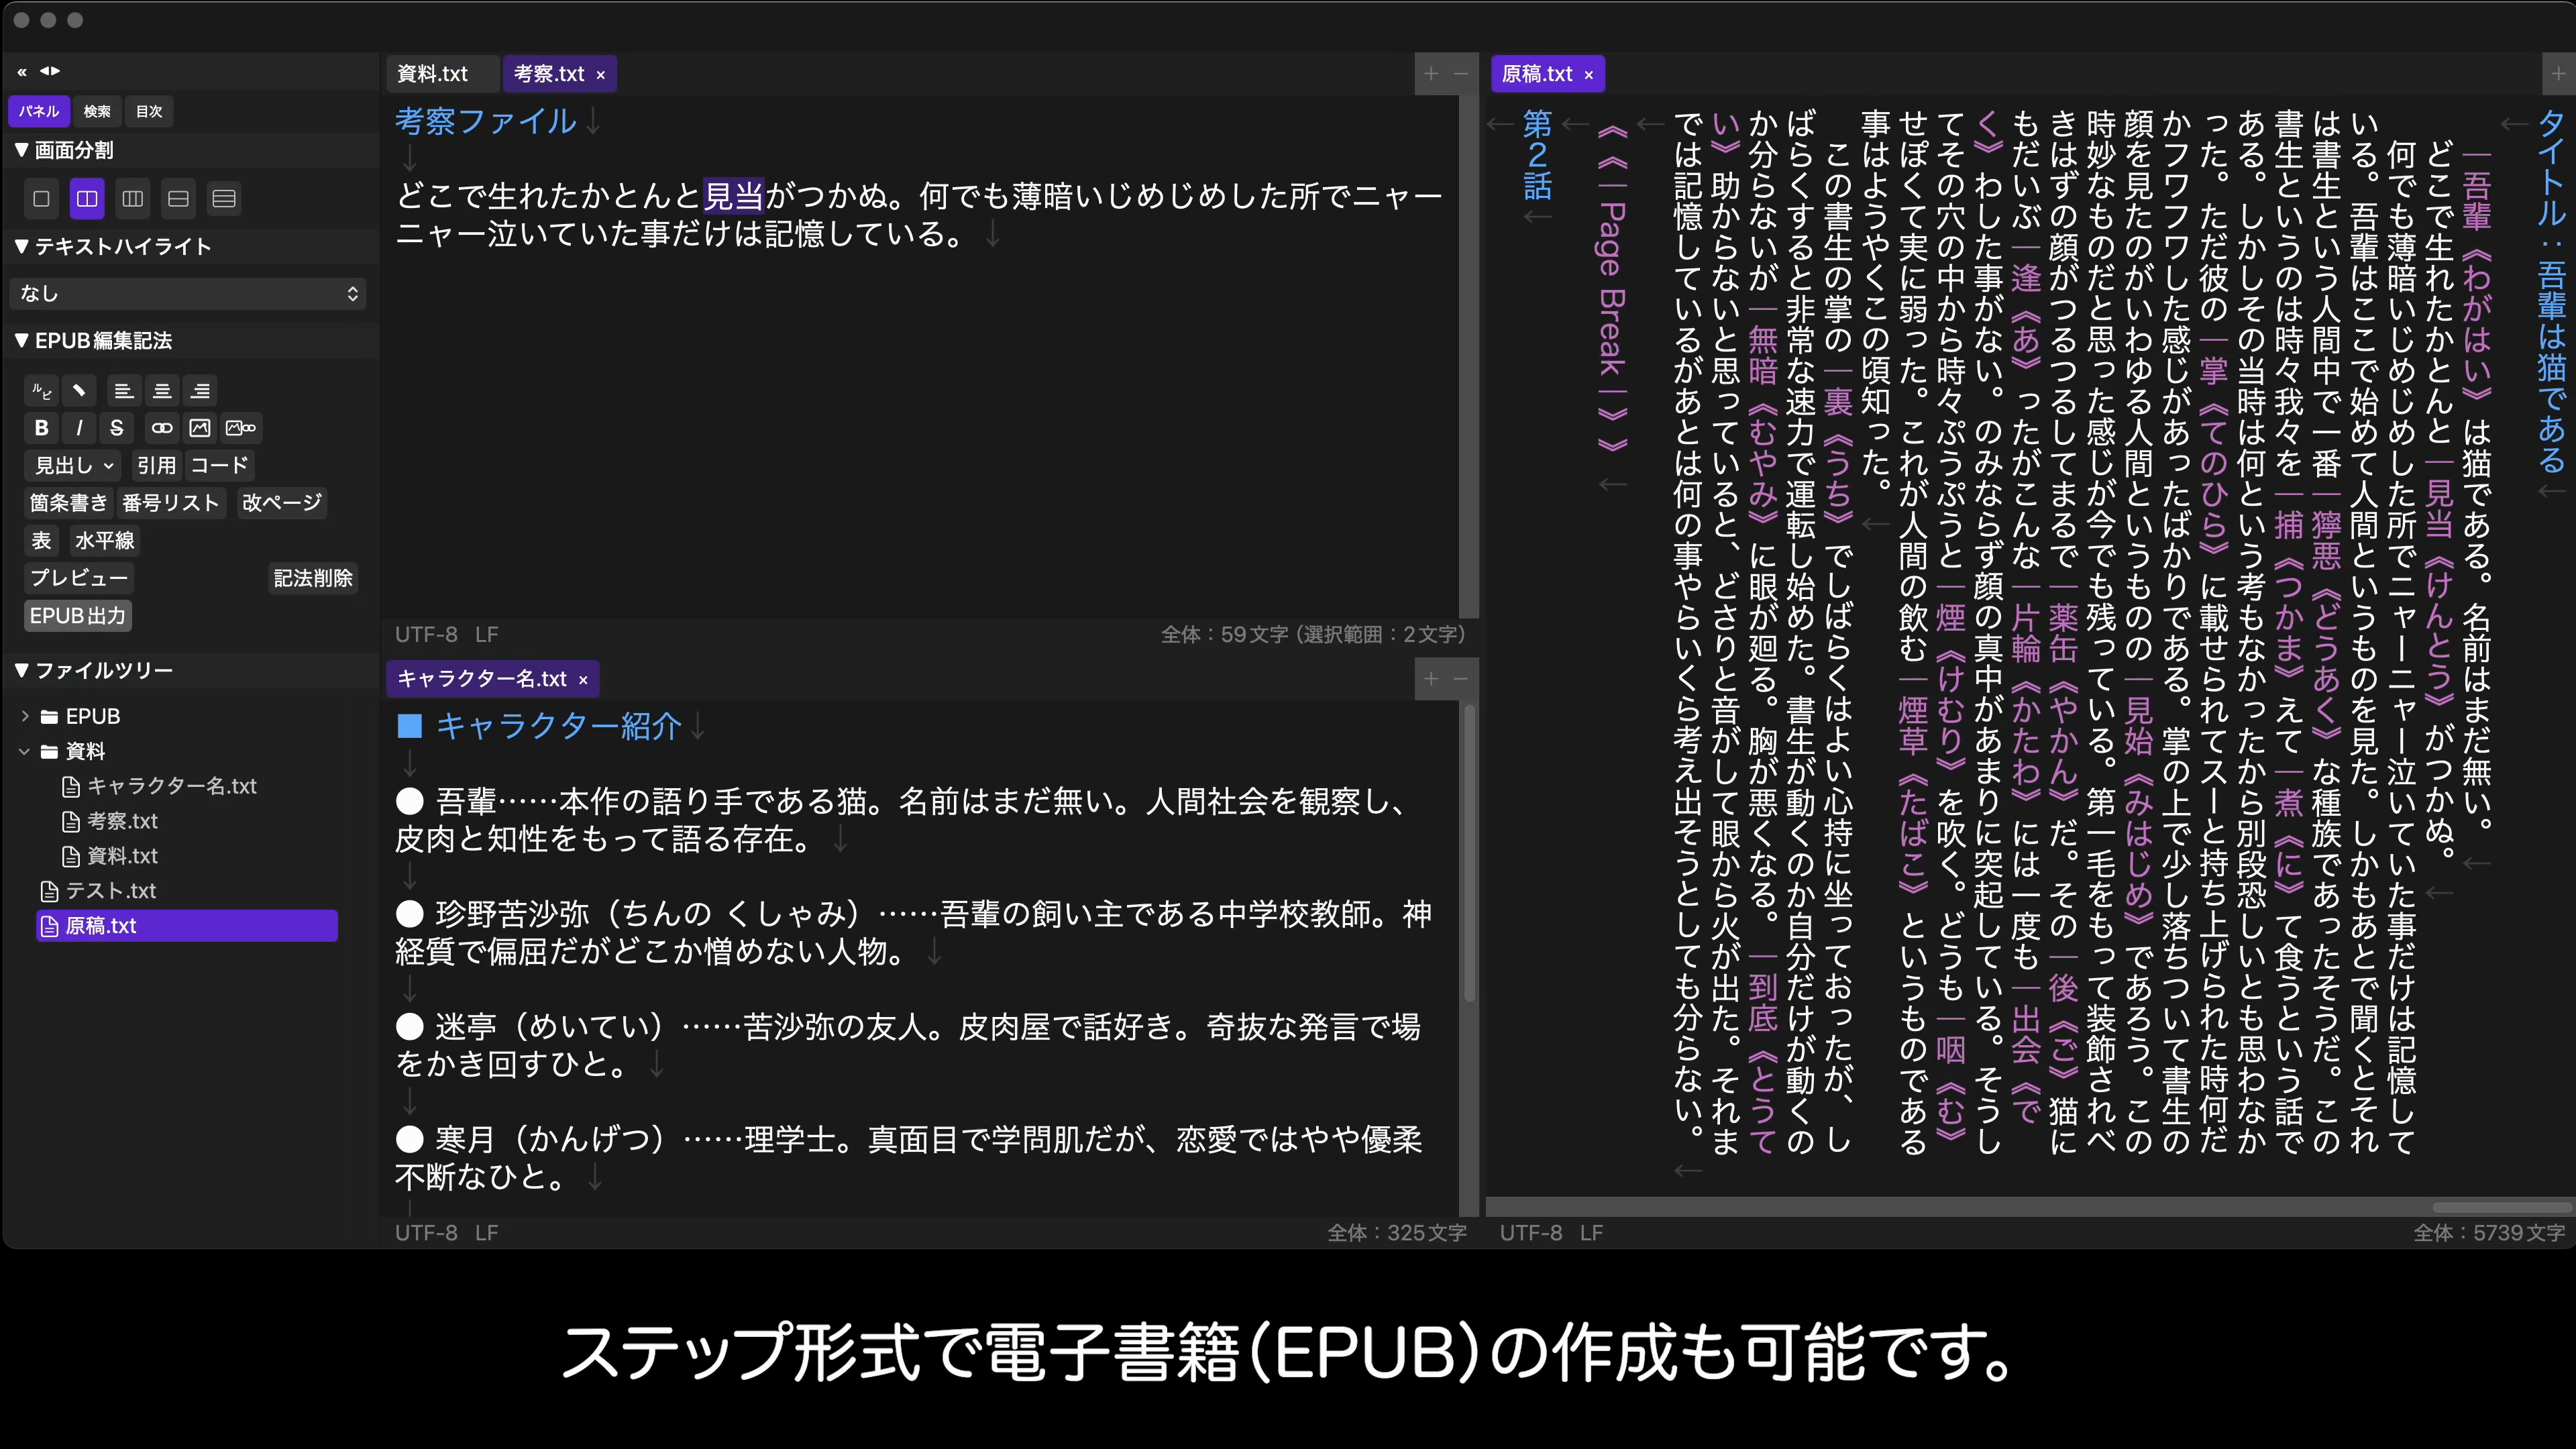The height and width of the screenshot is (1449, 2576).
Task: Open キャラクター名.txt in the file tree
Action: click(160, 786)
